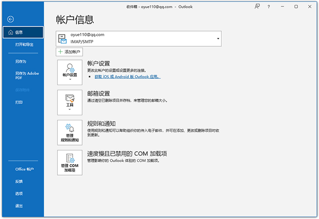Click the home icon beside 信息
This screenshot has height=219, width=319.
(10, 32)
